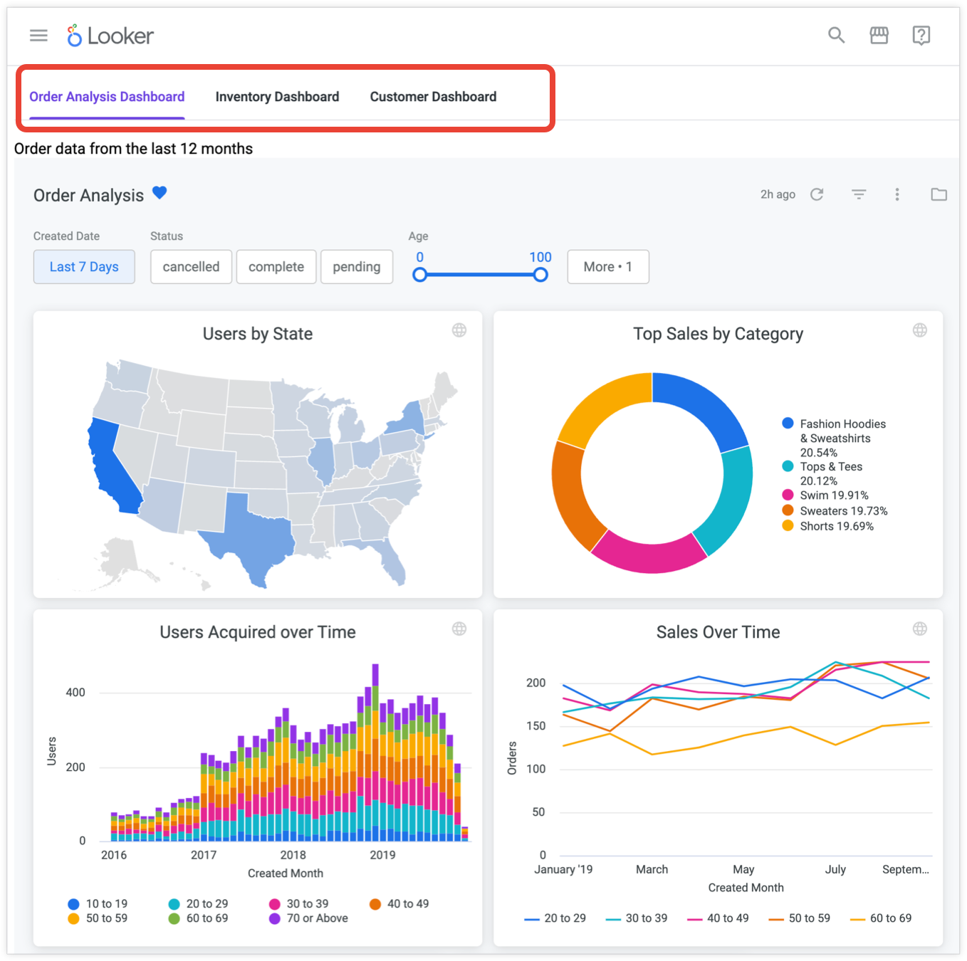This screenshot has height=961, width=967.
Task: Unfavorite Order Analysis by clicking the heart
Action: pos(159,192)
